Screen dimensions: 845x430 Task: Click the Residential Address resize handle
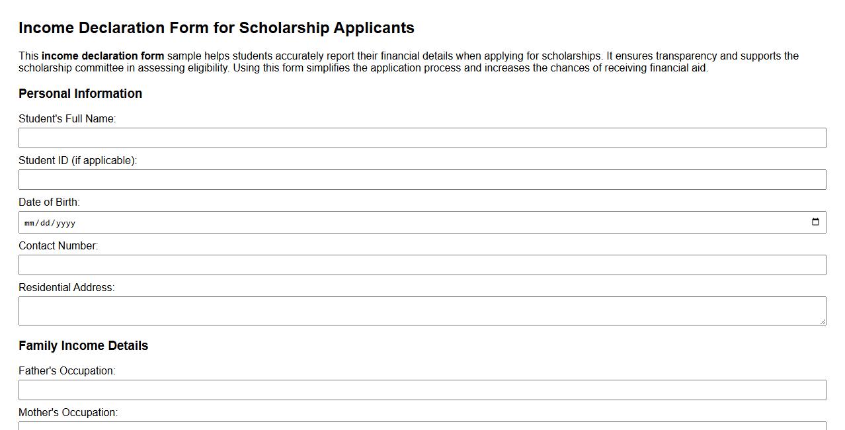coord(823,322)
